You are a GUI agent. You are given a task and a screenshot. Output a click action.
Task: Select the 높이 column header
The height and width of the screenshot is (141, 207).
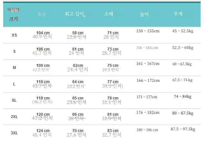tap(144, 14)
